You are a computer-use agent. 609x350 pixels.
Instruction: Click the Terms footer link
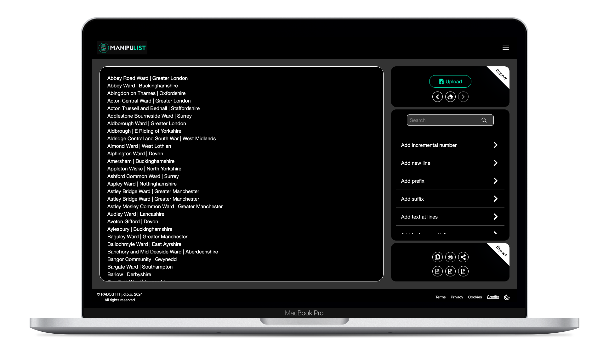441,297
